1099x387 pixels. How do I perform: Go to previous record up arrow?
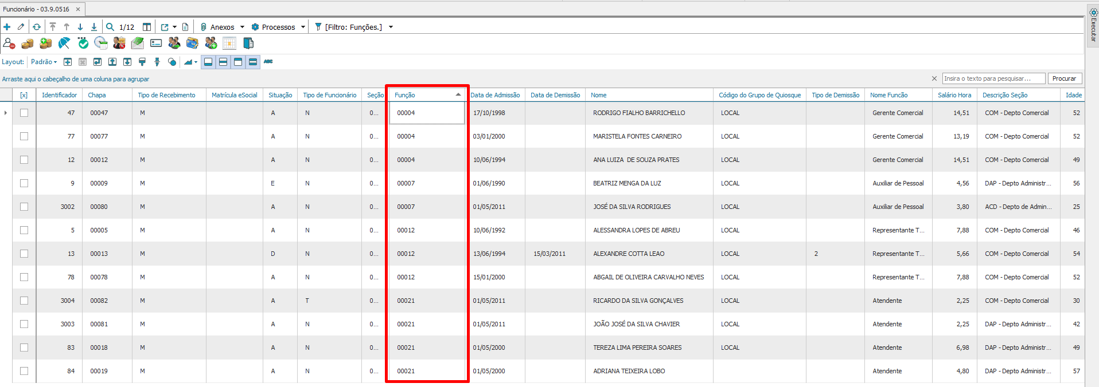tap(67, 27)
